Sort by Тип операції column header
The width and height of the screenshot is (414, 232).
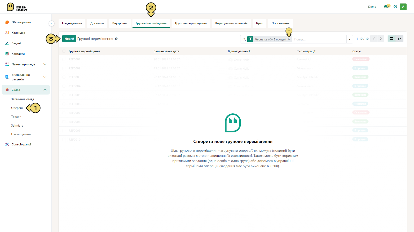(x=306, y=51)
